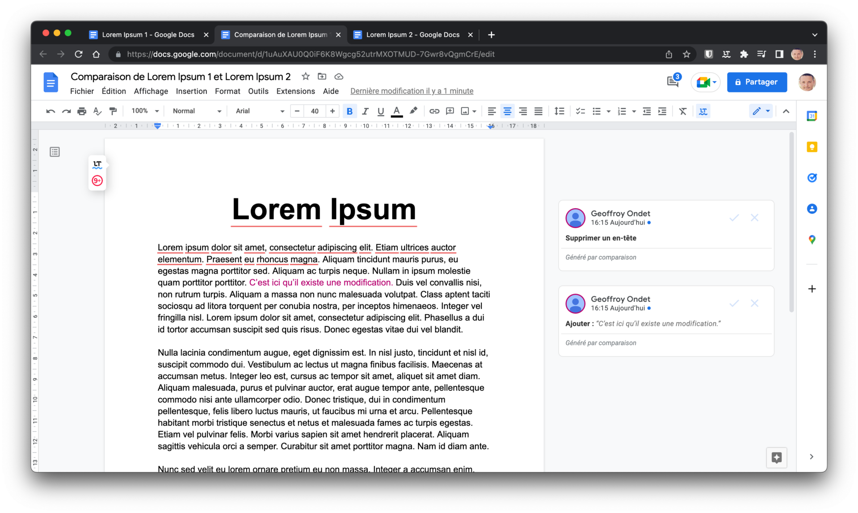858x513 pixels.
Task: Open the spelling and grammar check icon
Action: [97, 111]
